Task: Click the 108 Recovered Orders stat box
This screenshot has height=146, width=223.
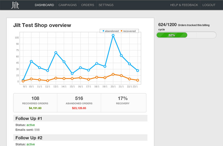Action: [x=35, y=103]
